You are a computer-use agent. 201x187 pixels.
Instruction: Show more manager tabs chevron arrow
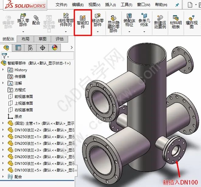pyautogui.click(x=72, y=47)
